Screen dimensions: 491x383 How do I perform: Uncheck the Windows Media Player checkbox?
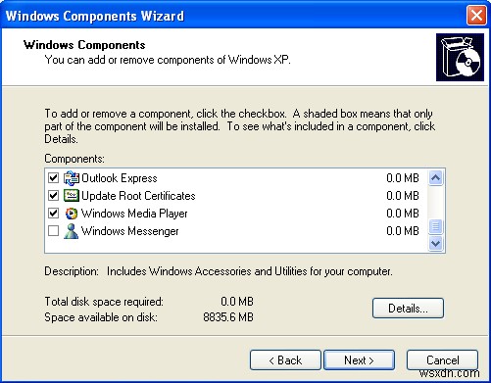pyautogui.click(x=53, y=214)
